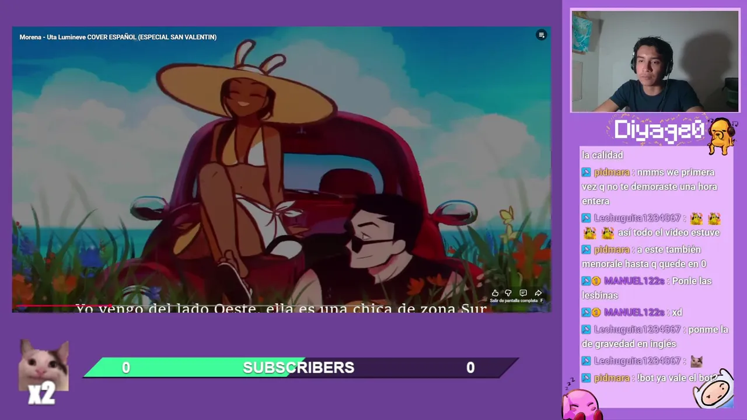Select the chat line 'la calidad'
747x420 pixels.
point(602,155)
